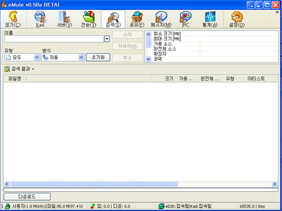Open the file type (유형) dropdown
This screenshot has height=211, width=282.
pos(22,57)
